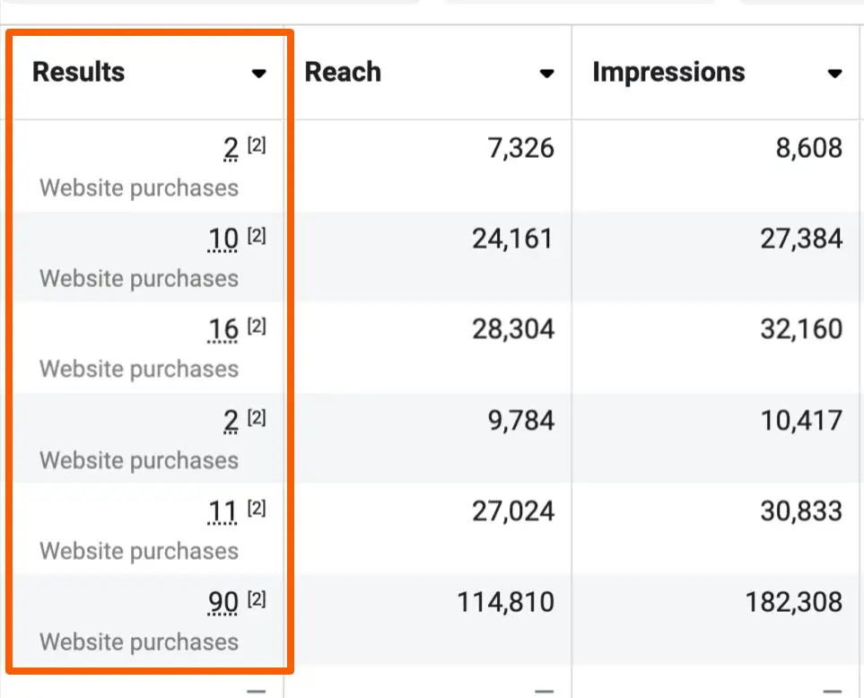Click the underlined result value 16
The height and width of the screenshot is (698, 864).
pos(223,330)
